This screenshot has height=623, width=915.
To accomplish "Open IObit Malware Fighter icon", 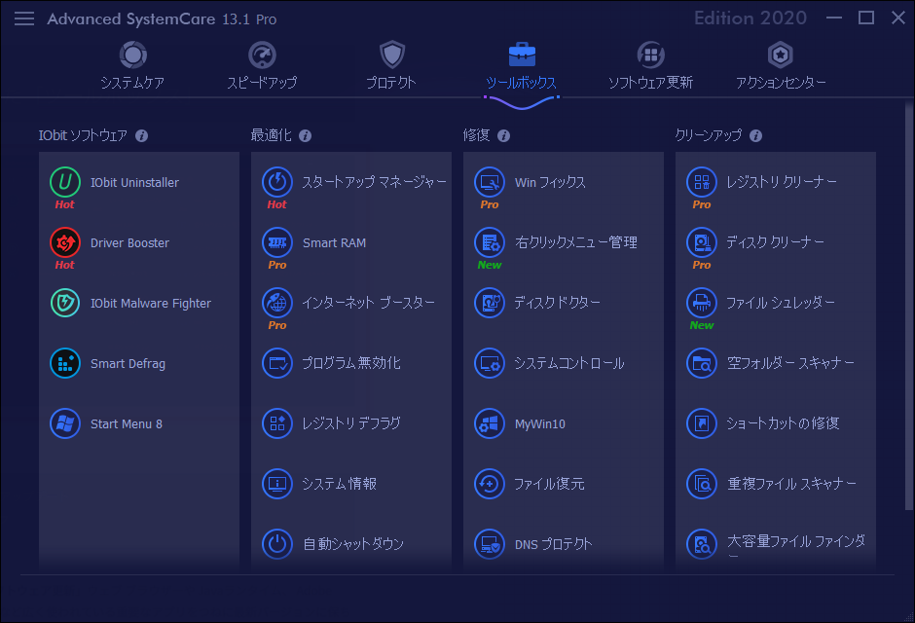I will pyautogui.click(x=65, y=303).
